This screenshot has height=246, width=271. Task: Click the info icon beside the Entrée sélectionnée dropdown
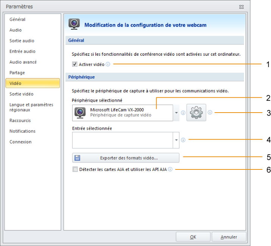click(x=183, y=140)
